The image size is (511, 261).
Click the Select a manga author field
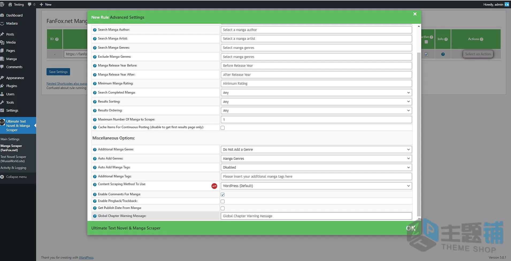pos(316,30)
